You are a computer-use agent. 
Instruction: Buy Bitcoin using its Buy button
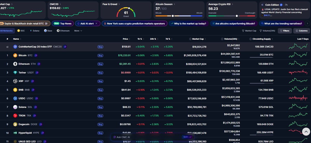tap(100, 55)
